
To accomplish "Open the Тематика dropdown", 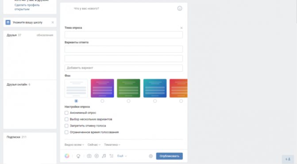I will coord(112,145).
